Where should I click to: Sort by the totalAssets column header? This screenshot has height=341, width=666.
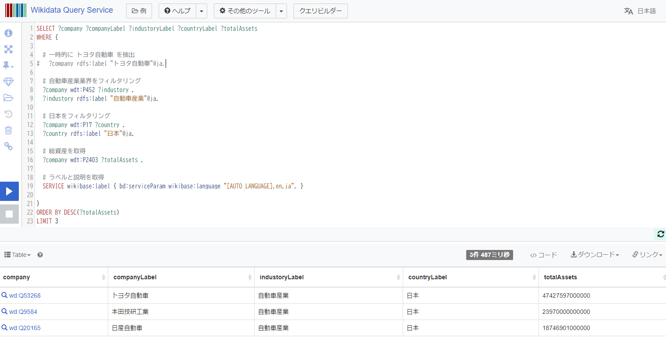click(602, 277)
